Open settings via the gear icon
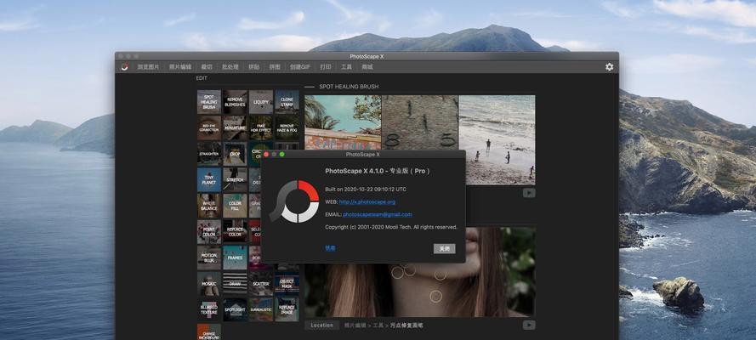The height and width of the screenshot is (340, 756). tap(610, 67)
